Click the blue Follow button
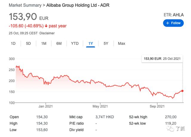This screenshot has width=191, height=137. point(173,23)
